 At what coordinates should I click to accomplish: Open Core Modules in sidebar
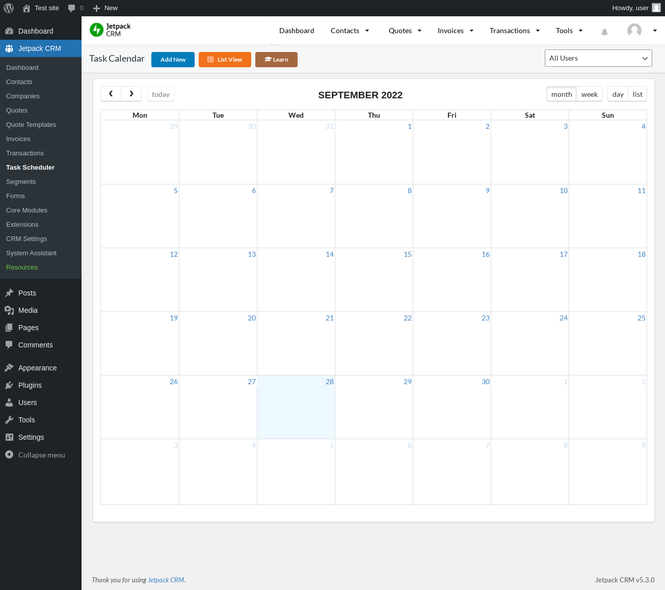pos(26,210)
